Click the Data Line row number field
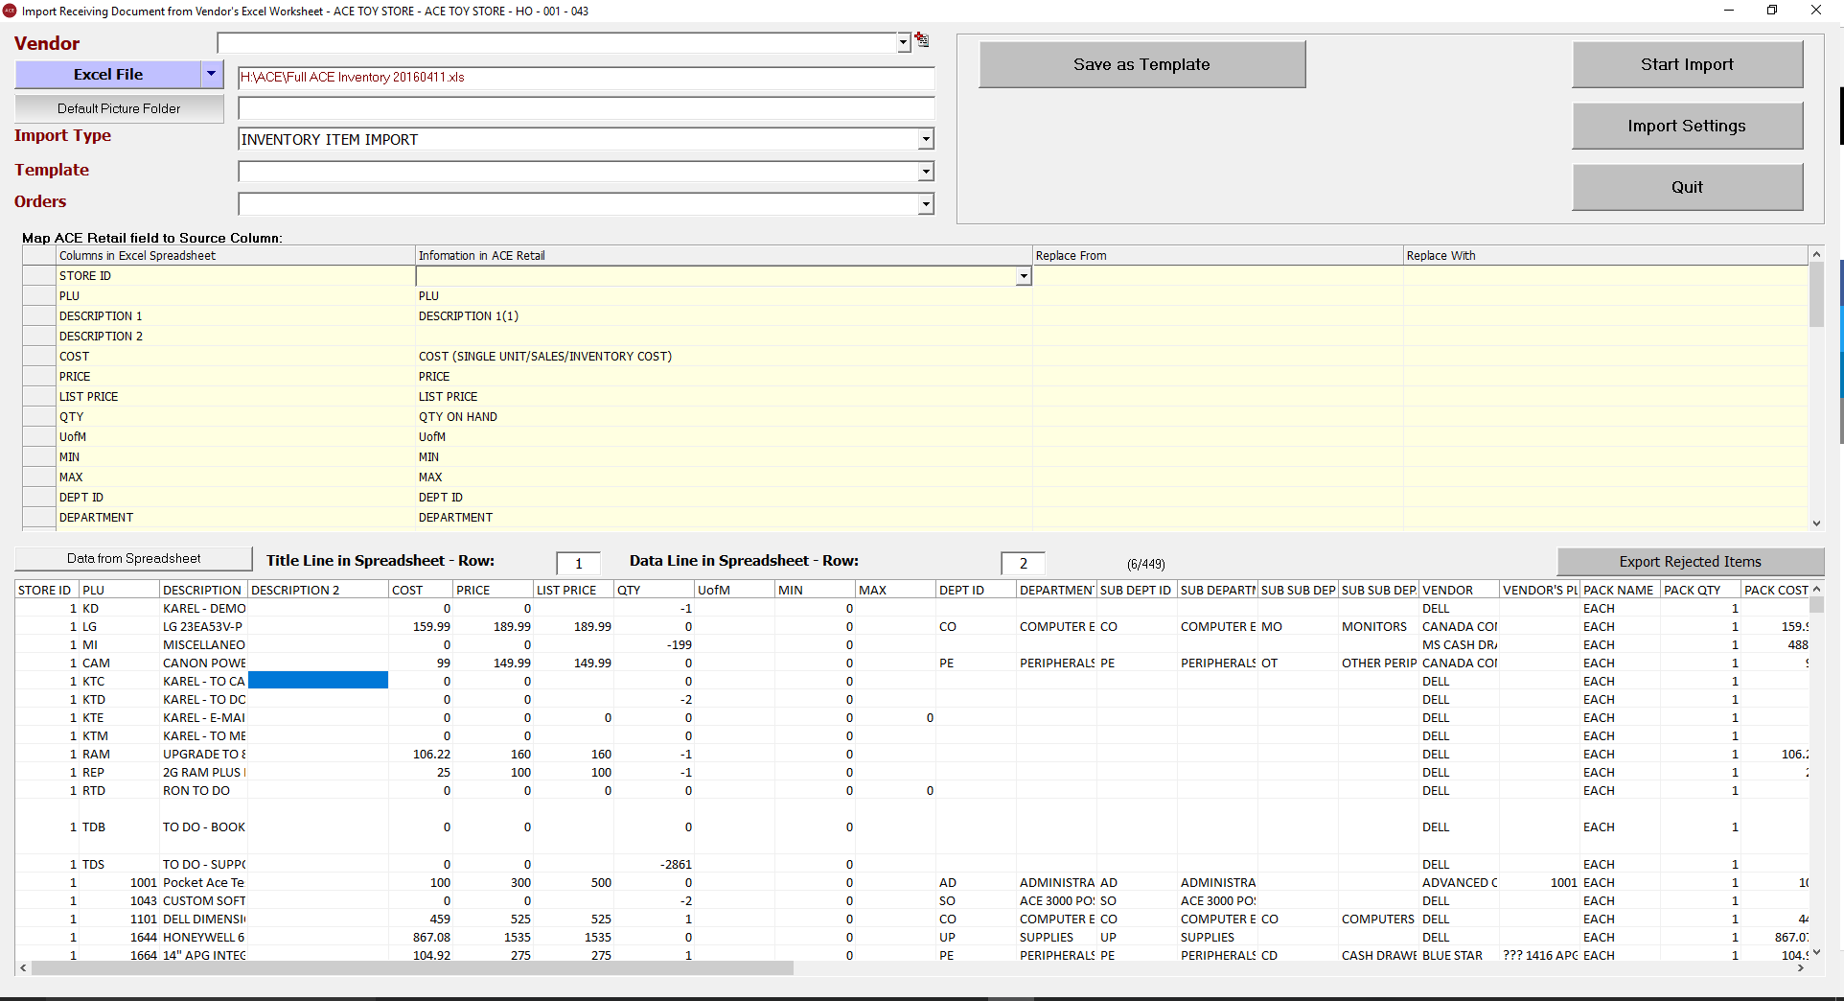Viewport: 1844px width, 1001px height. tap(1022, 564)
